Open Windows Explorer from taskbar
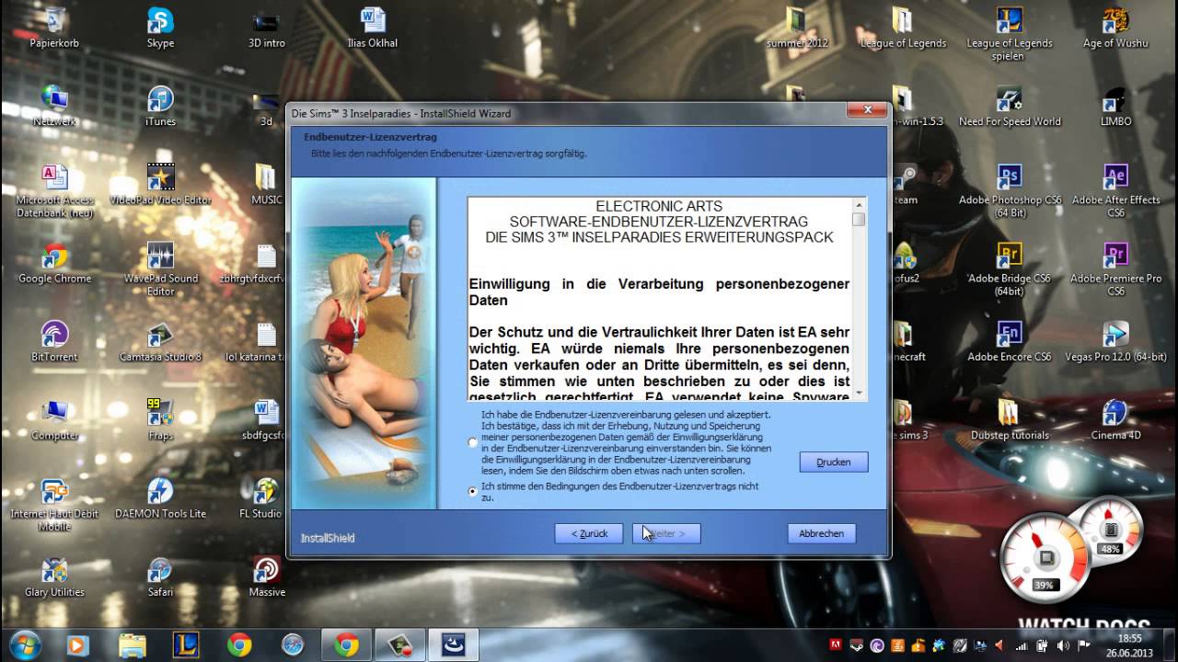 coord(133,645)
